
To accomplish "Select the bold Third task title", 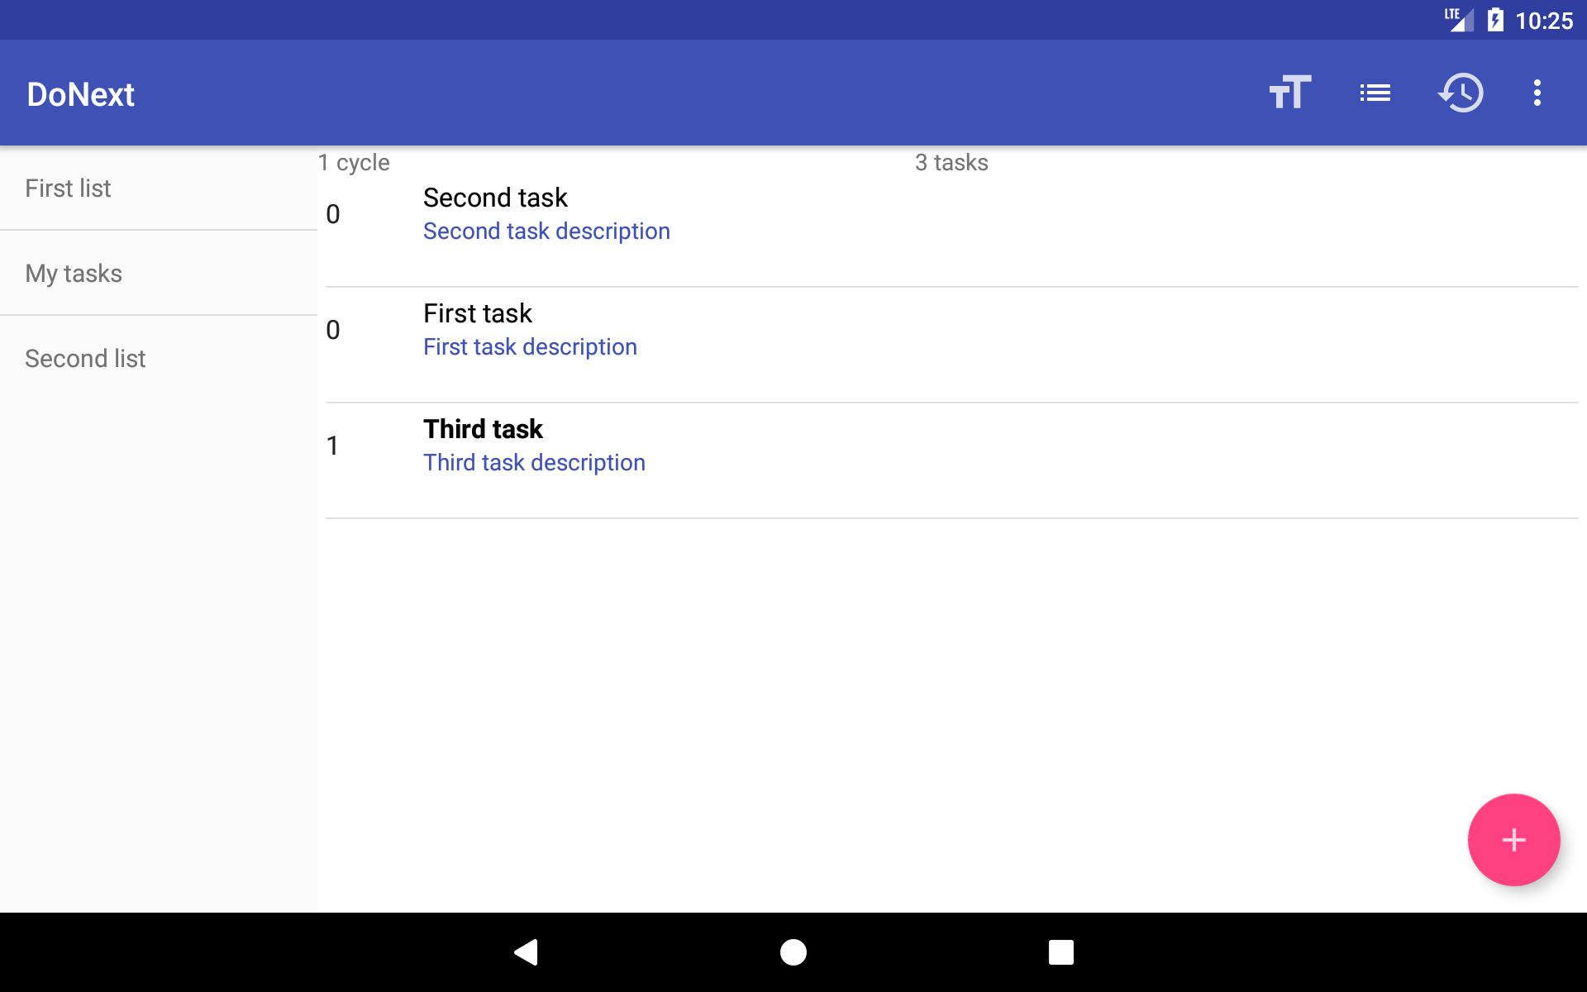I will coord(483,429).
